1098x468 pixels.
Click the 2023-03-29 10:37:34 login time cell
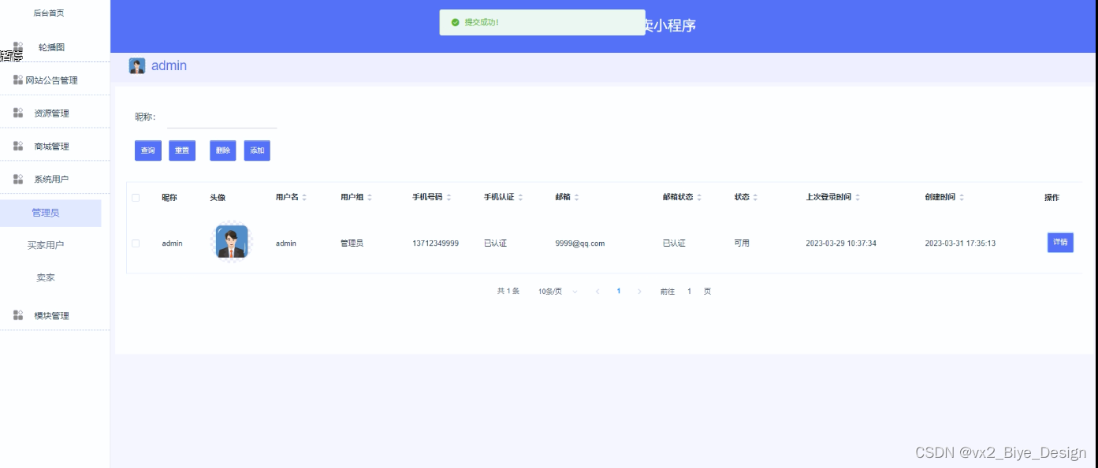pos(841,243)
